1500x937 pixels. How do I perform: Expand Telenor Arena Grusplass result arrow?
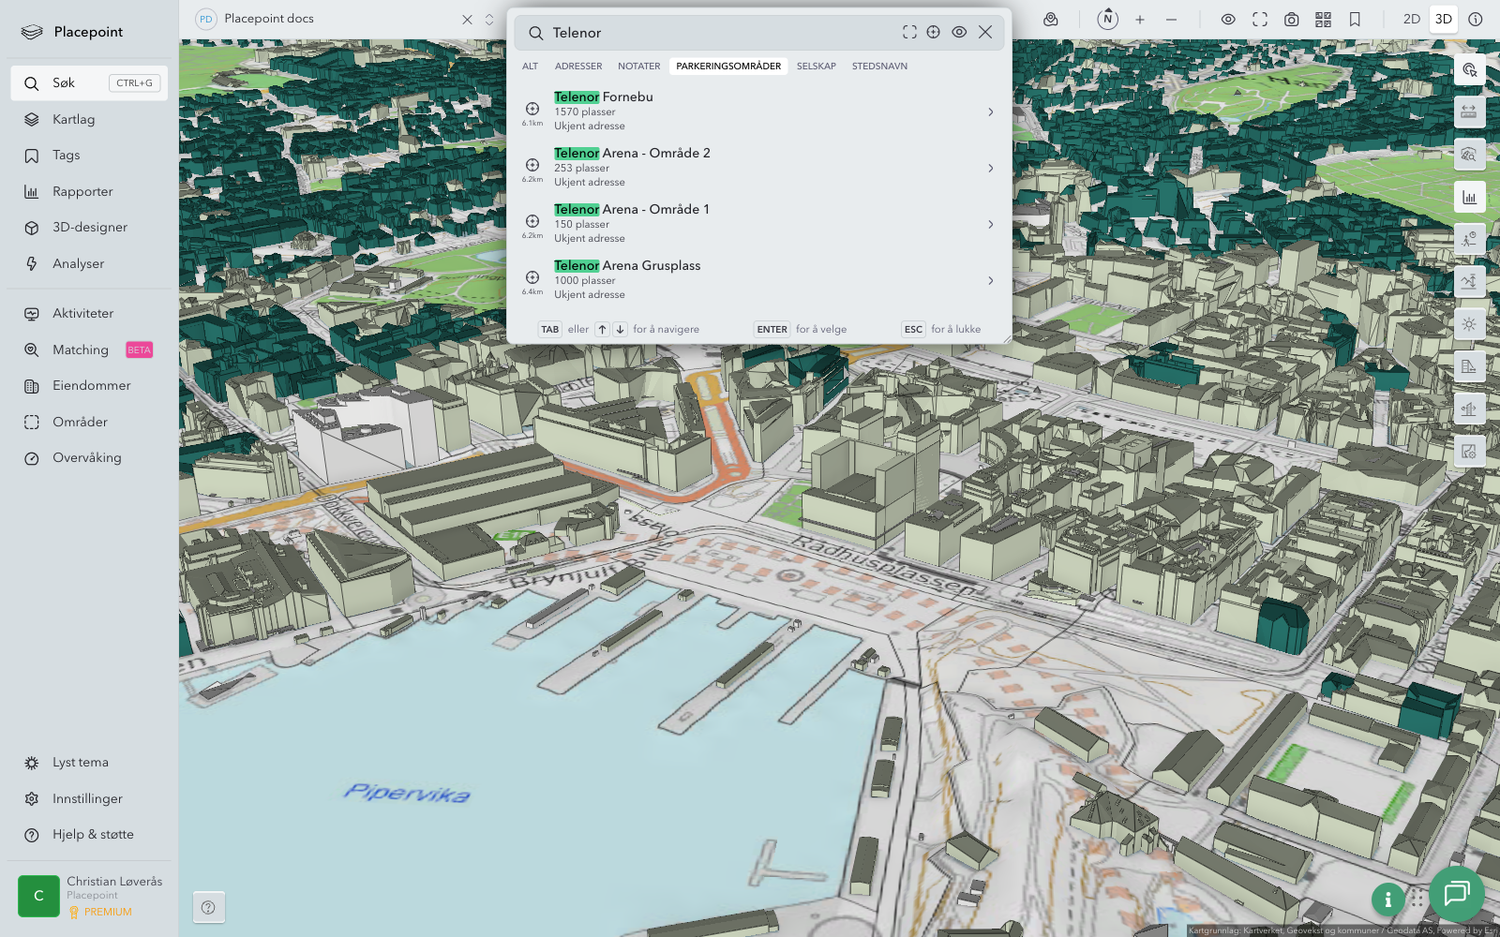(990, 280)
